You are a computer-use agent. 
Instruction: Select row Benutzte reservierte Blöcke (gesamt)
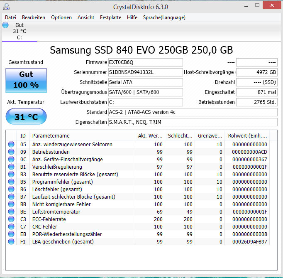[x=138, y=174]
